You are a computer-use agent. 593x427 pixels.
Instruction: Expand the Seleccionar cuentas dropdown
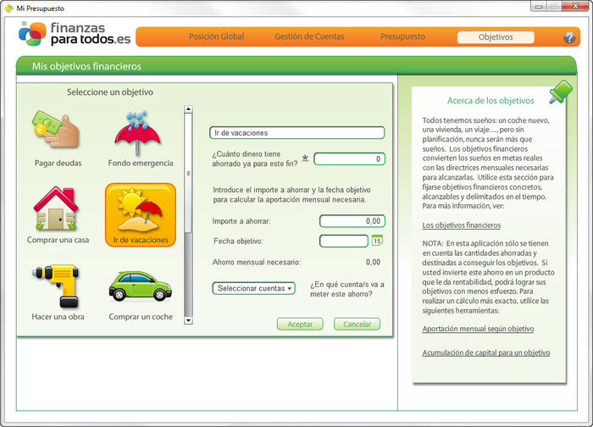254,288
